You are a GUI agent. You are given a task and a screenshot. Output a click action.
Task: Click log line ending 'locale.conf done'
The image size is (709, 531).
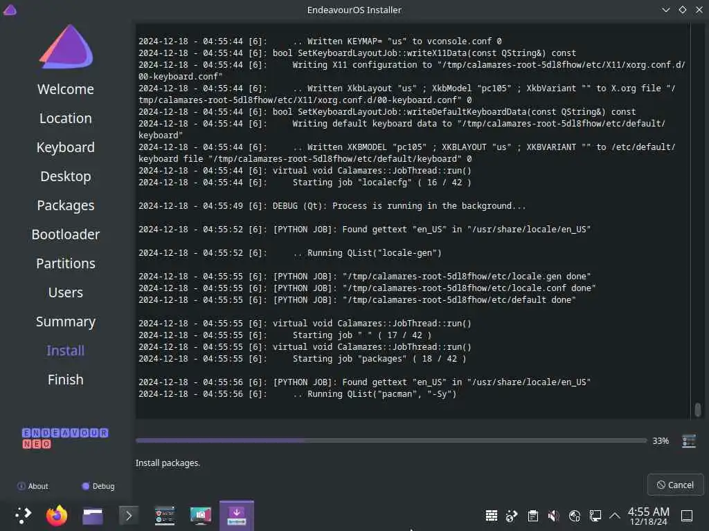(x=367, y=288)
